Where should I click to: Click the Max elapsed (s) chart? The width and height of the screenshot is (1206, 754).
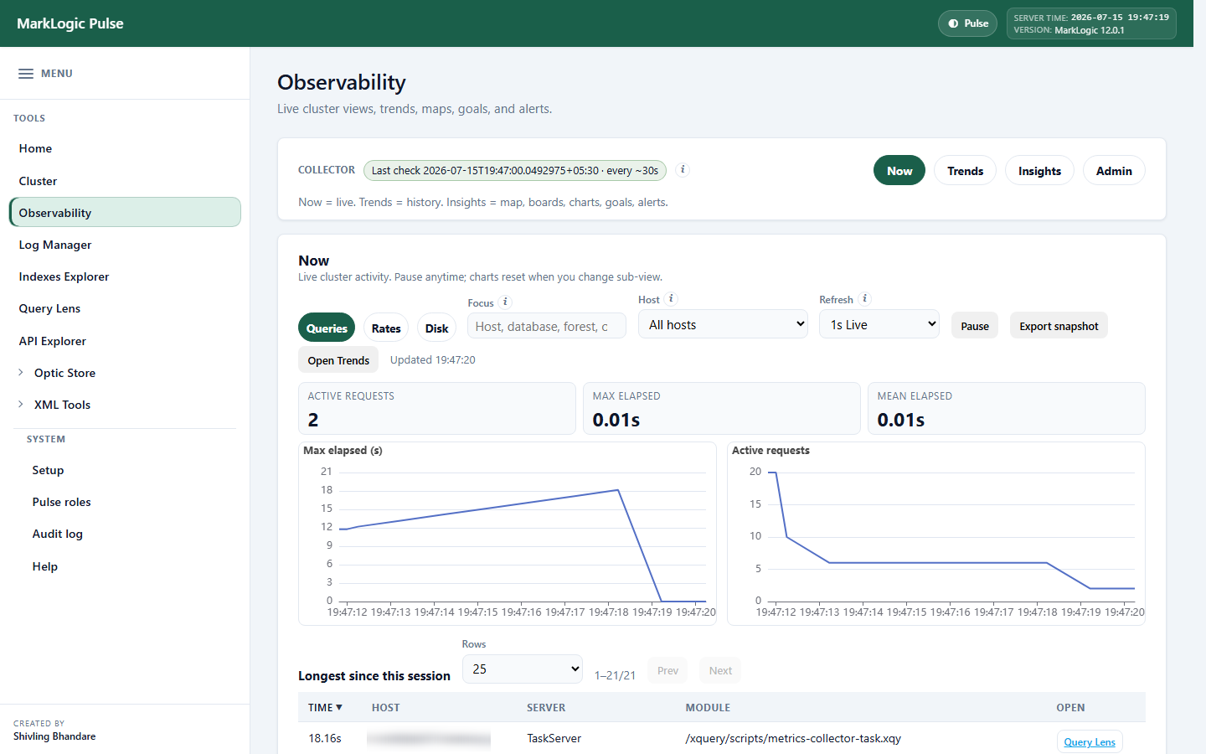(508, 534)
